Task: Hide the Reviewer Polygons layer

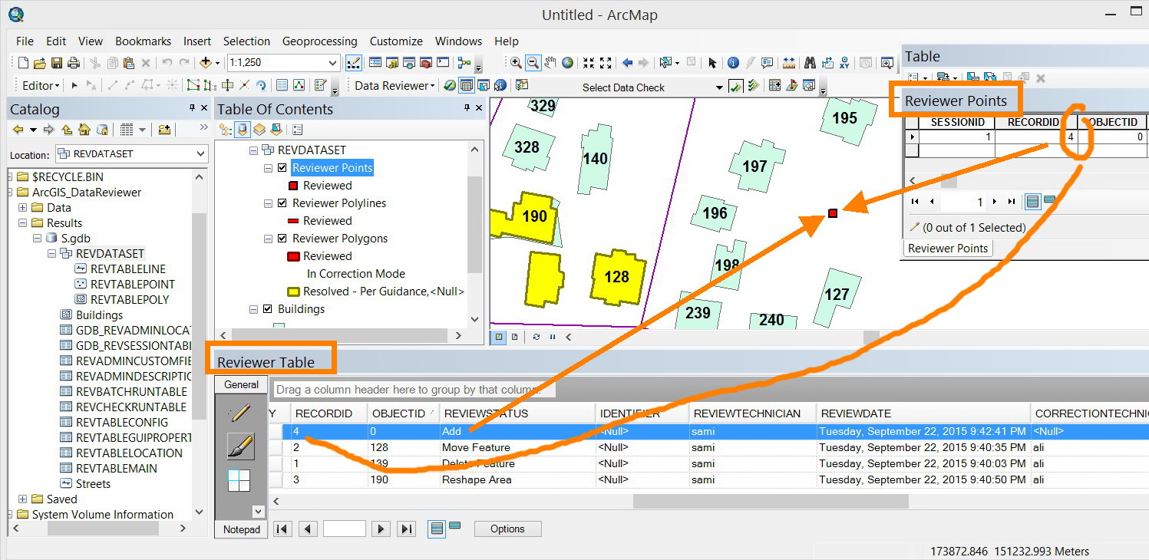Action: pyautogui.click(x=282, y=239)
